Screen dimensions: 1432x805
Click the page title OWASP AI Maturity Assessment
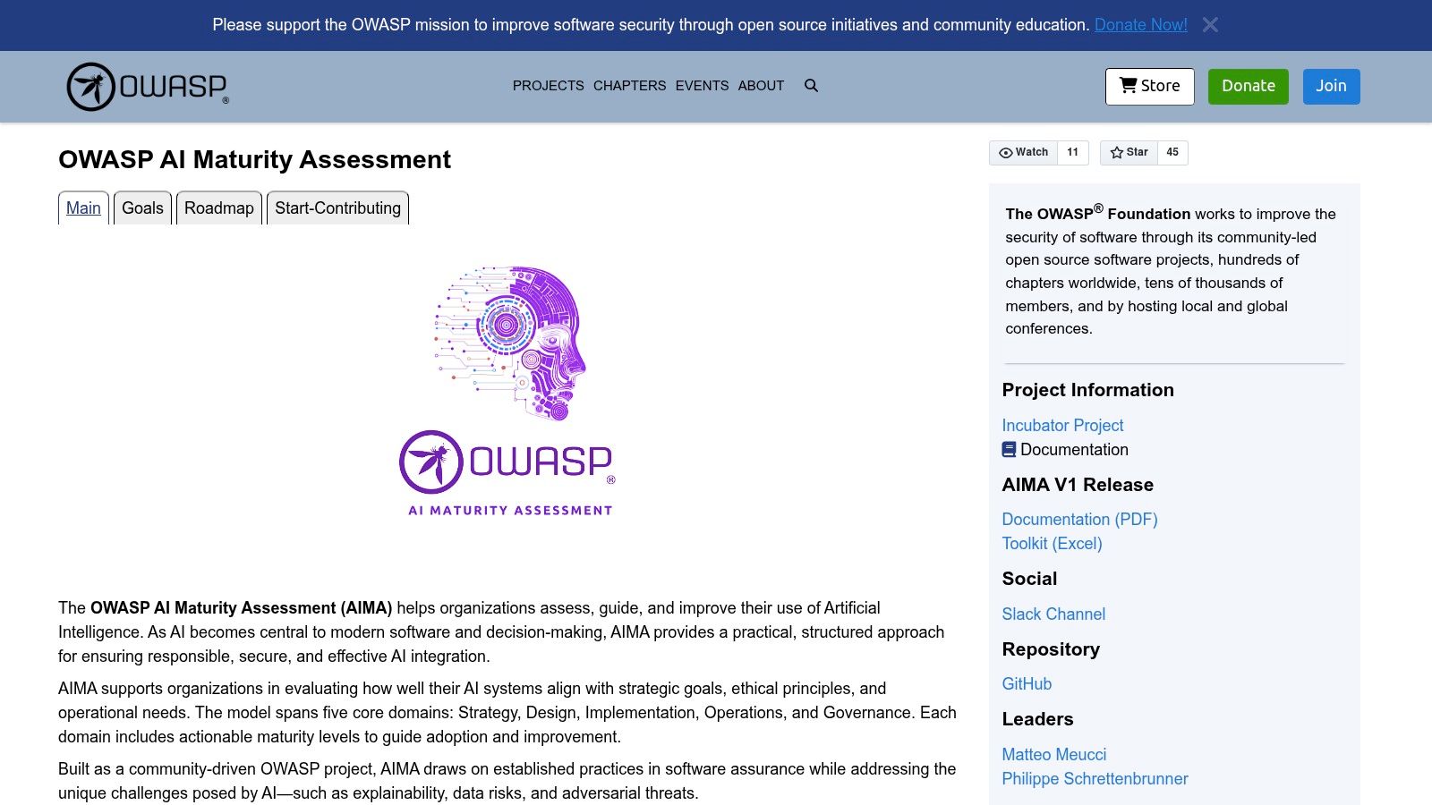(x=254, y=159)
